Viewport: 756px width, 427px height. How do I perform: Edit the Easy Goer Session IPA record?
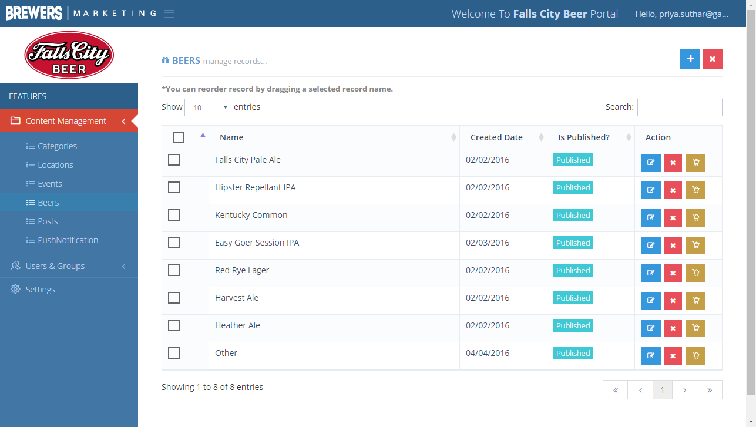click(651, 246)
